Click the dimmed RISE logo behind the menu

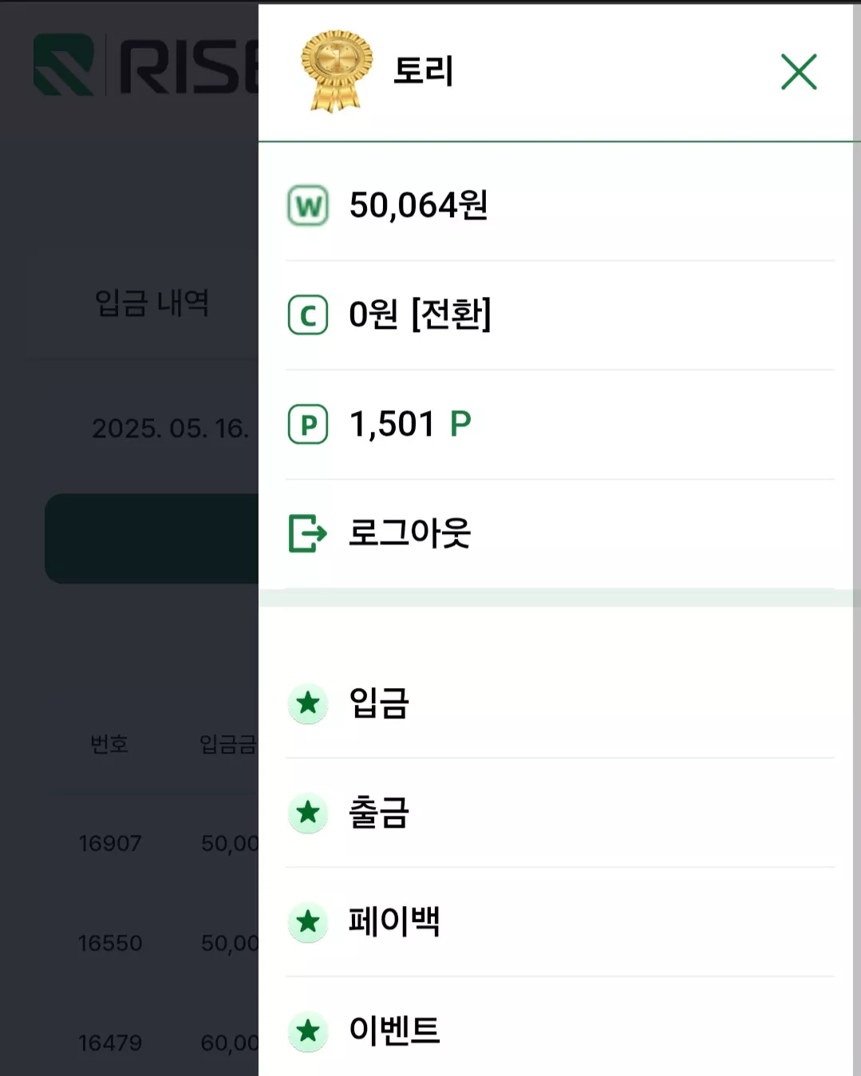(147, 65)
